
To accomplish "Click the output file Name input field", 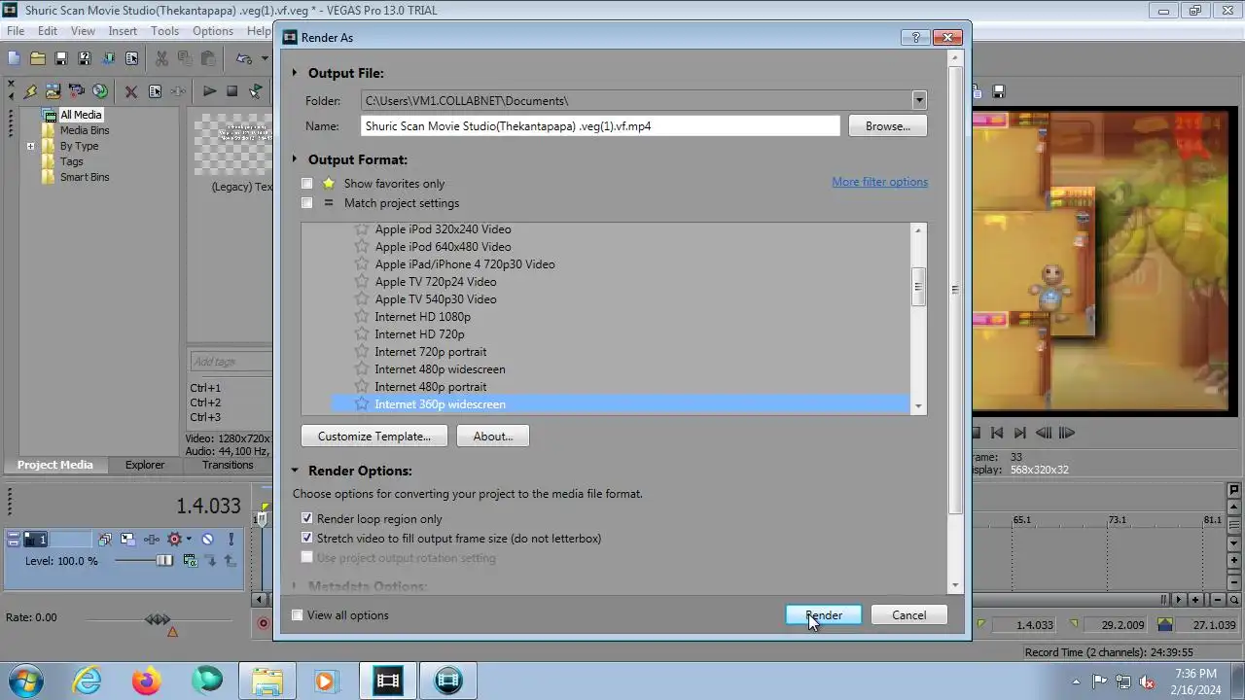I will pos(600,126).
